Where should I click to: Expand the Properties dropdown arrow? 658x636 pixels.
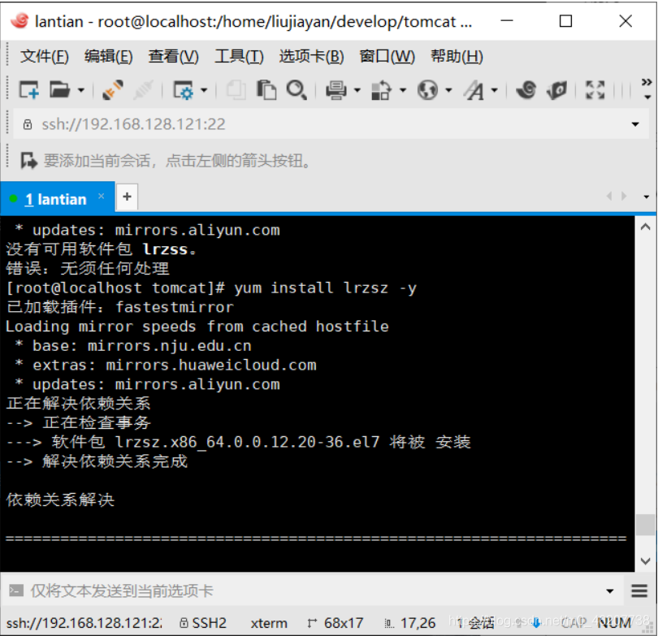pyautogui.click(x=204, y=90)
